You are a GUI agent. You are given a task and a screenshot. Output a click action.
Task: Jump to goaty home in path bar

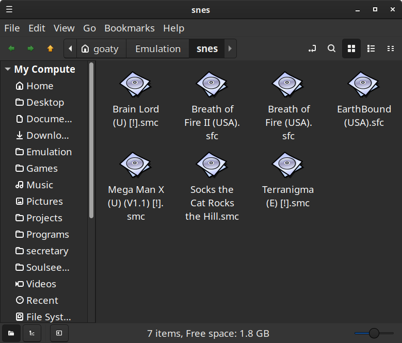pos(101,48)
